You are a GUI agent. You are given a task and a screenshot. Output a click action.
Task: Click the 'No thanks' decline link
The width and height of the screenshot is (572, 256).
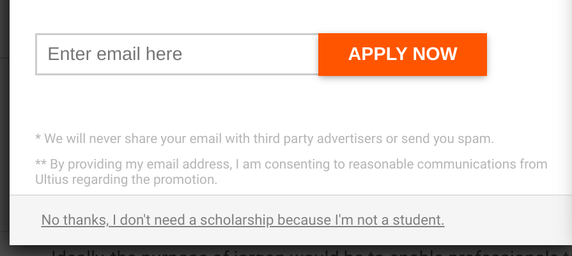pyautogui.click(x=242, y=220)
